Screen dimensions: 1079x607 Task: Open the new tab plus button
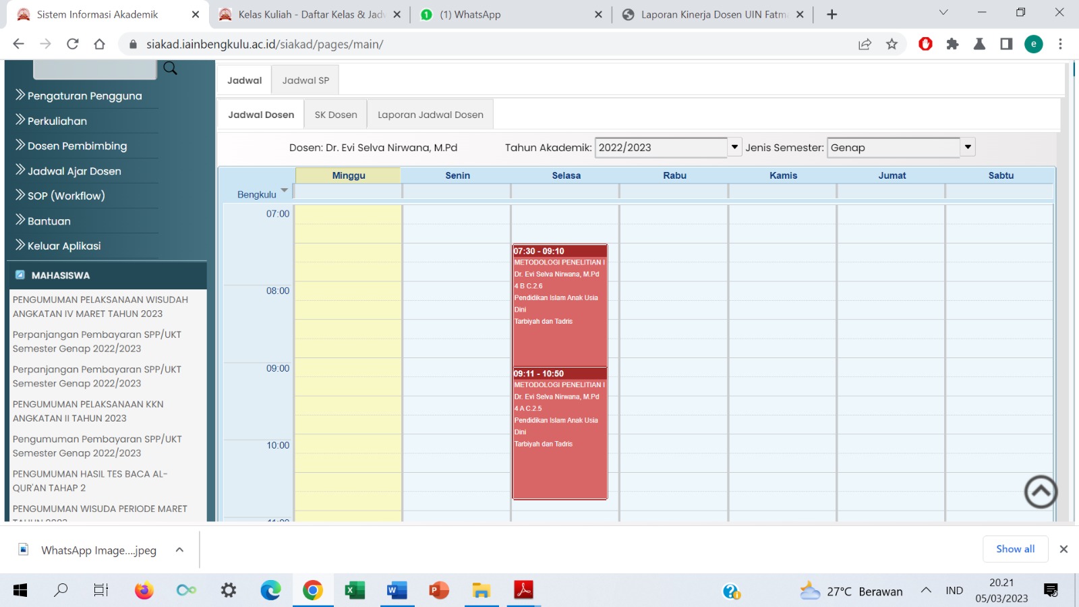[832, 15]
